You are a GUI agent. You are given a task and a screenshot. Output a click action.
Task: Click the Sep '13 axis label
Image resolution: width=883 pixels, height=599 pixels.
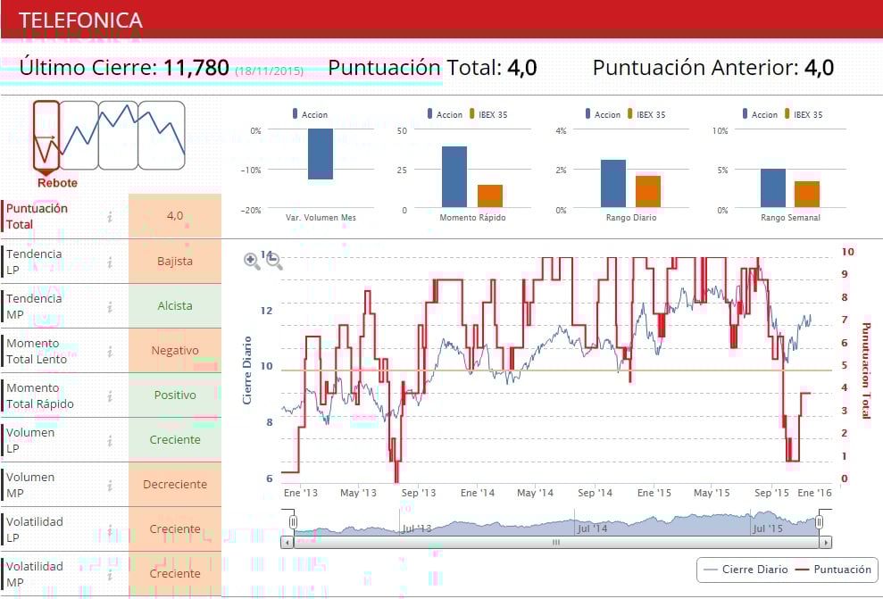tap(419, 493)
